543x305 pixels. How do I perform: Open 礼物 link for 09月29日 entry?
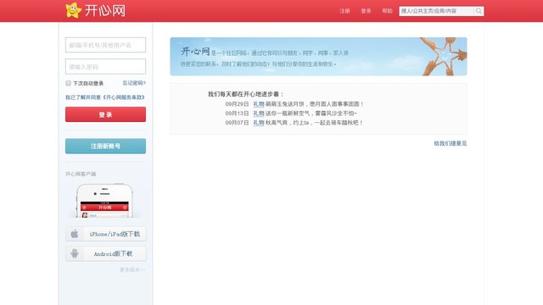[258, 104]
